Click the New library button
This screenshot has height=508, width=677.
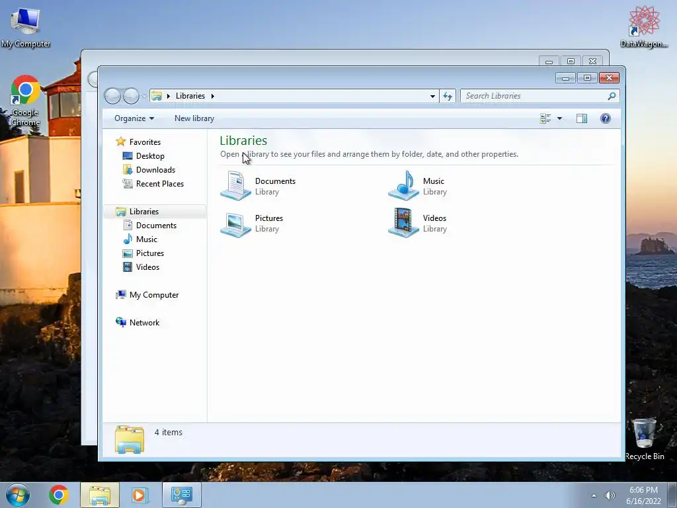pos(194,118)
